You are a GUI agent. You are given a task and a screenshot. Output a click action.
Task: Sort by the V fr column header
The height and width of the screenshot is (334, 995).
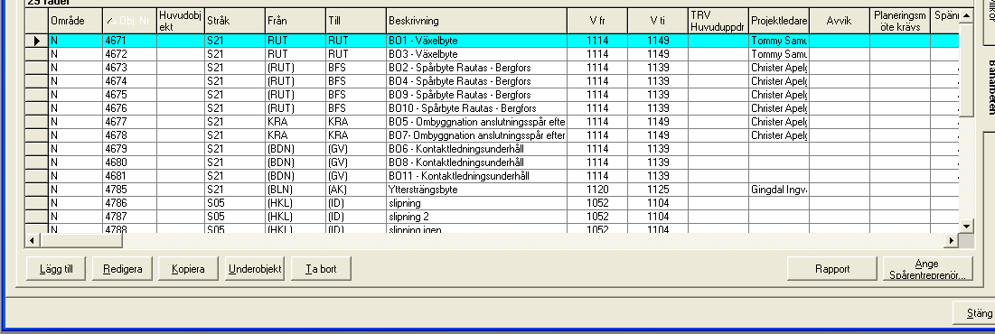click(597, 21)
